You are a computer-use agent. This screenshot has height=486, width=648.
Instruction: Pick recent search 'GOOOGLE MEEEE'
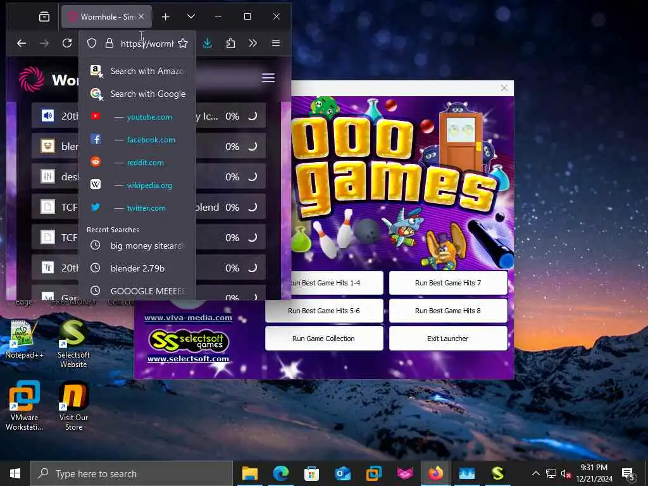(137, 291)
